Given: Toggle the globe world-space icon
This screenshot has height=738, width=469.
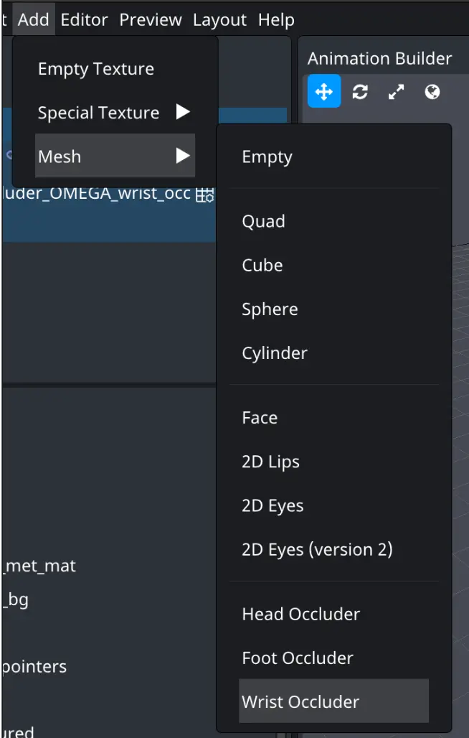Looking at the screenshot, I should tap(432, 91).
